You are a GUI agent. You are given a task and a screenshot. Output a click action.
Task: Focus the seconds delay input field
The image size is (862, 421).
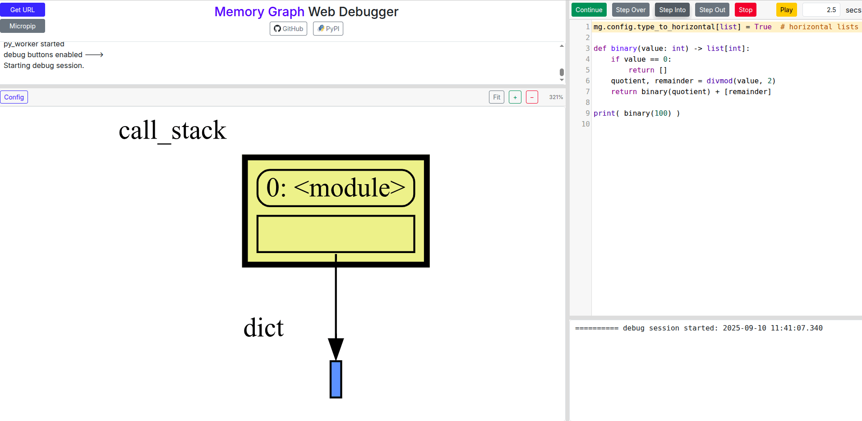tap(821, 10)
